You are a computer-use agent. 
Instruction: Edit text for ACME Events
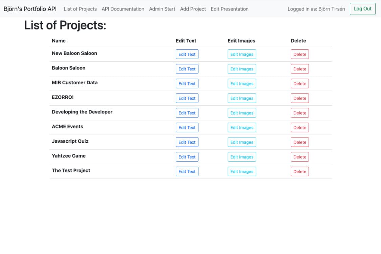click(187, 127)
